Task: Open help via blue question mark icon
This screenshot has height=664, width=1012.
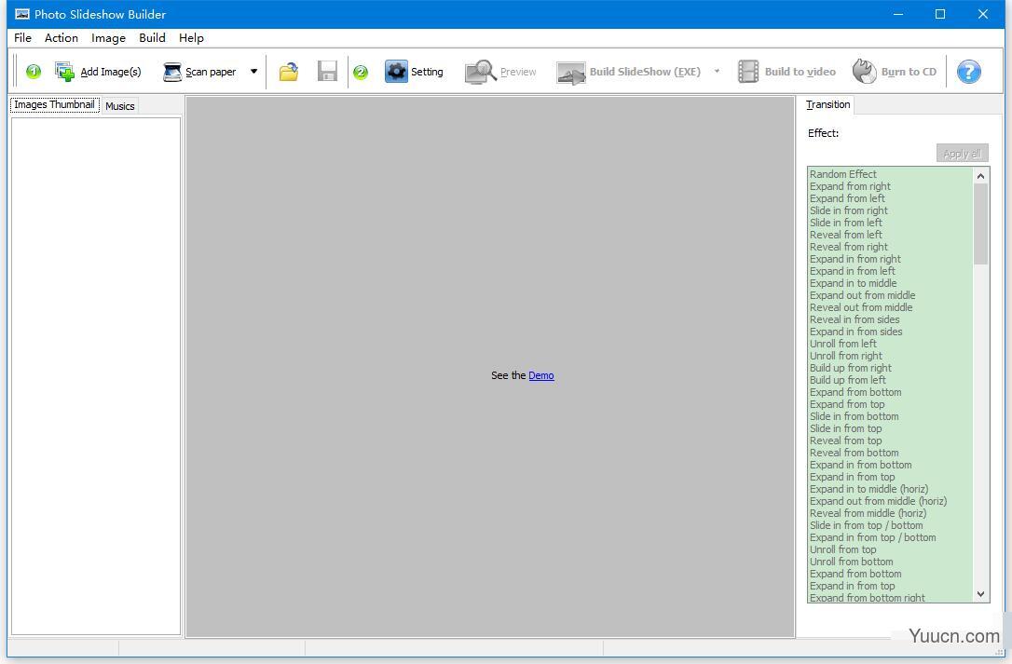Action: click(968, 72)
